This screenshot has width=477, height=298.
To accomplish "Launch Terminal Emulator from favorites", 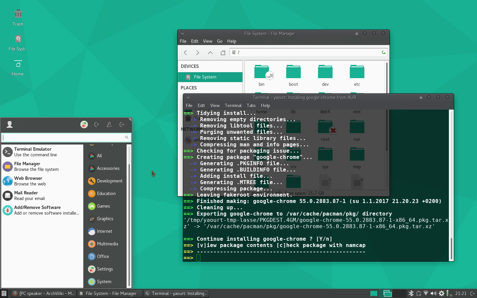I will click(42, 152).
